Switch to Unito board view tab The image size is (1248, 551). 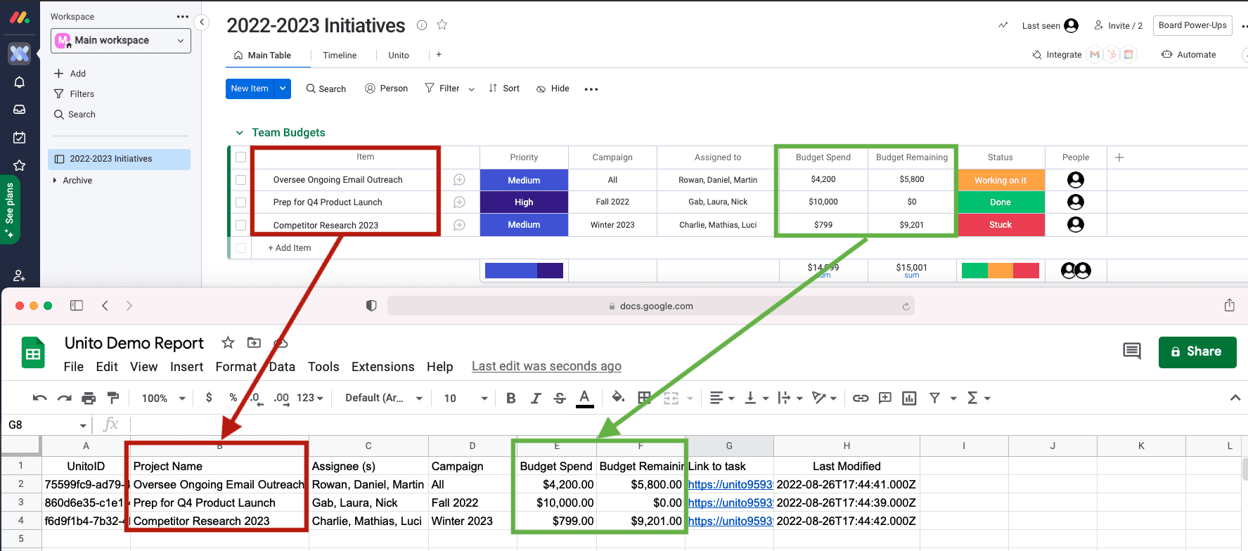tap(399, 56)
